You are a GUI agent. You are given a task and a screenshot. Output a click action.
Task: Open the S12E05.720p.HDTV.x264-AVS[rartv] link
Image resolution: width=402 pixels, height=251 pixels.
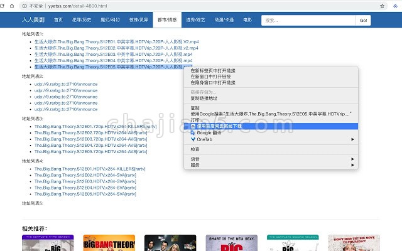(90, 152)
